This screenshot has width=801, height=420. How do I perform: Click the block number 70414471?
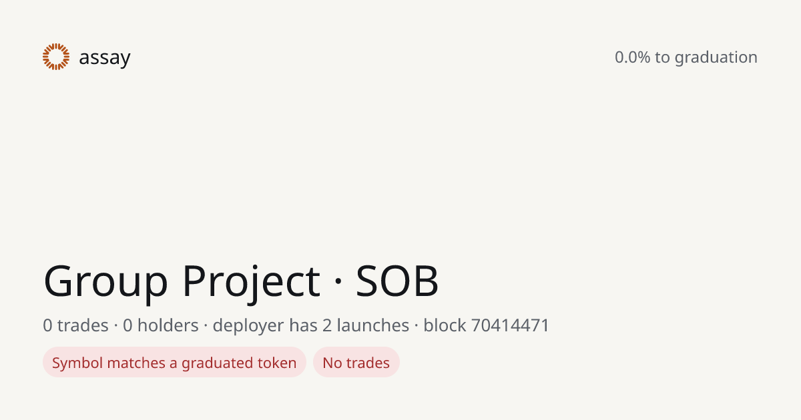510,326
